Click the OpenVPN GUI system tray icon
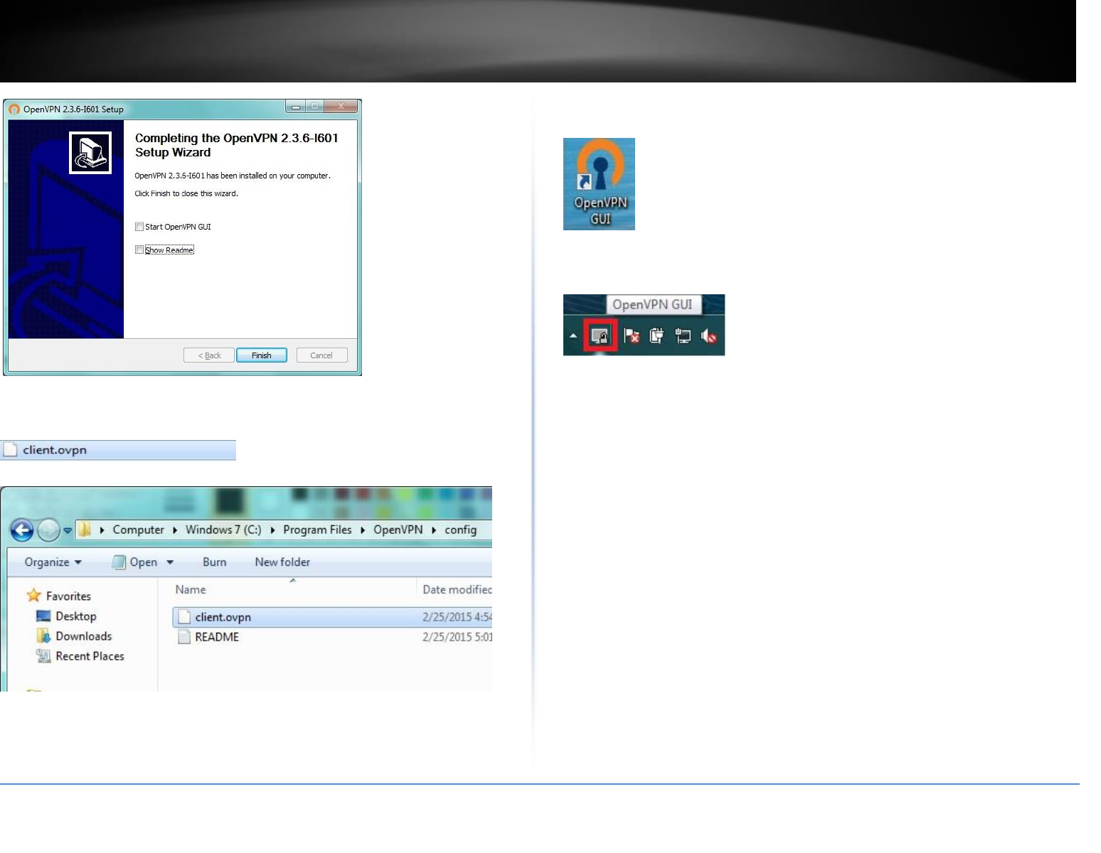The width and height of the screenshot is (1101, 853). [x=600, y=336]
